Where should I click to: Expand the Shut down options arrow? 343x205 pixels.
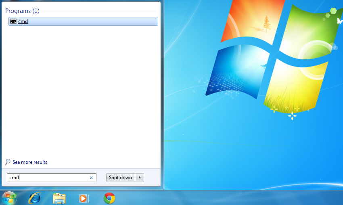tap(140, 178)
